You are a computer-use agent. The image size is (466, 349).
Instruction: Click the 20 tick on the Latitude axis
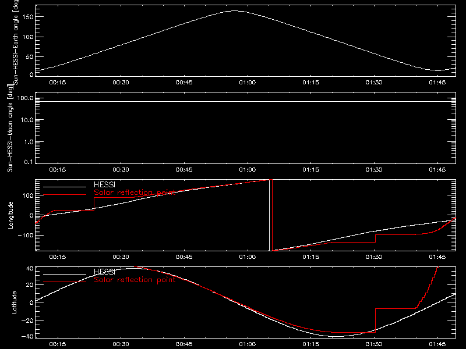[30, 285]
